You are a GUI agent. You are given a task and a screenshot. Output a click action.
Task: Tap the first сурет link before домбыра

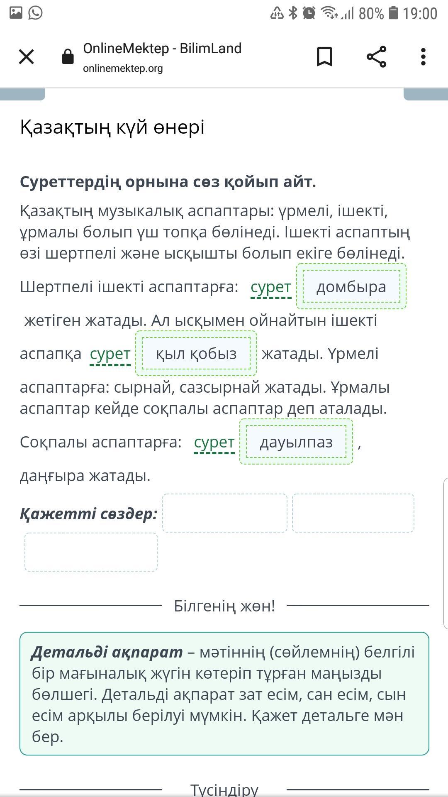[271, 287]
